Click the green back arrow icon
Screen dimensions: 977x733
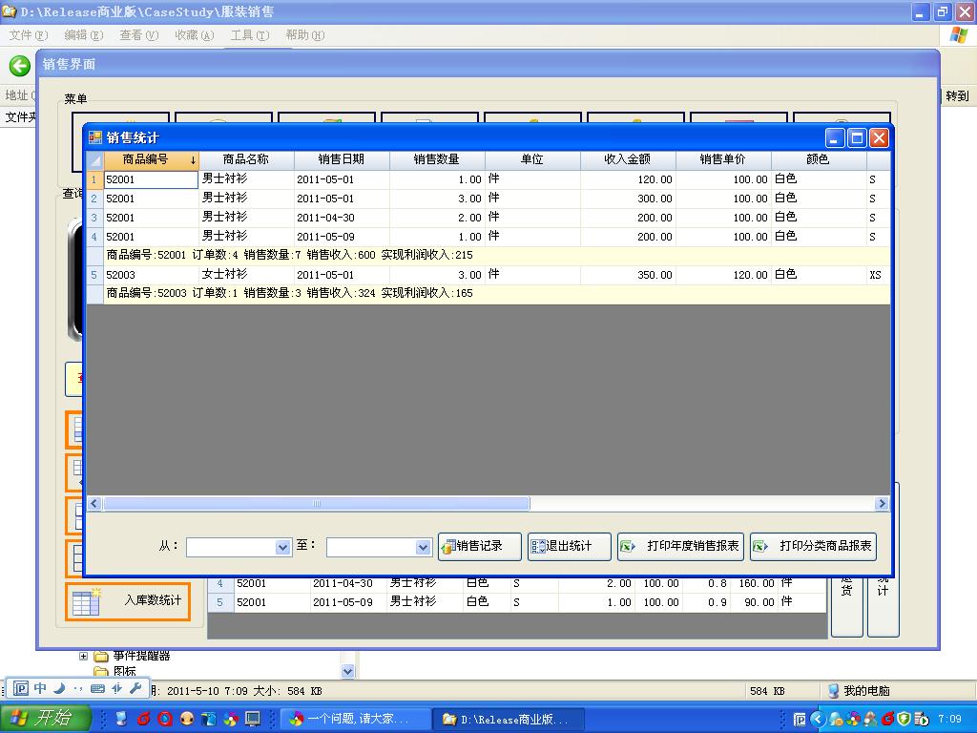click(x=20, y=66)
